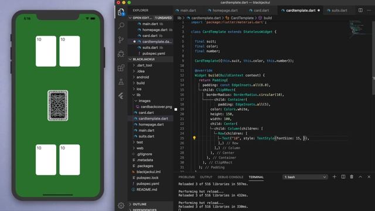Open the Flutter sidebar icon
Viewport: 375px width, 211px height.
(x=121, y=96)
